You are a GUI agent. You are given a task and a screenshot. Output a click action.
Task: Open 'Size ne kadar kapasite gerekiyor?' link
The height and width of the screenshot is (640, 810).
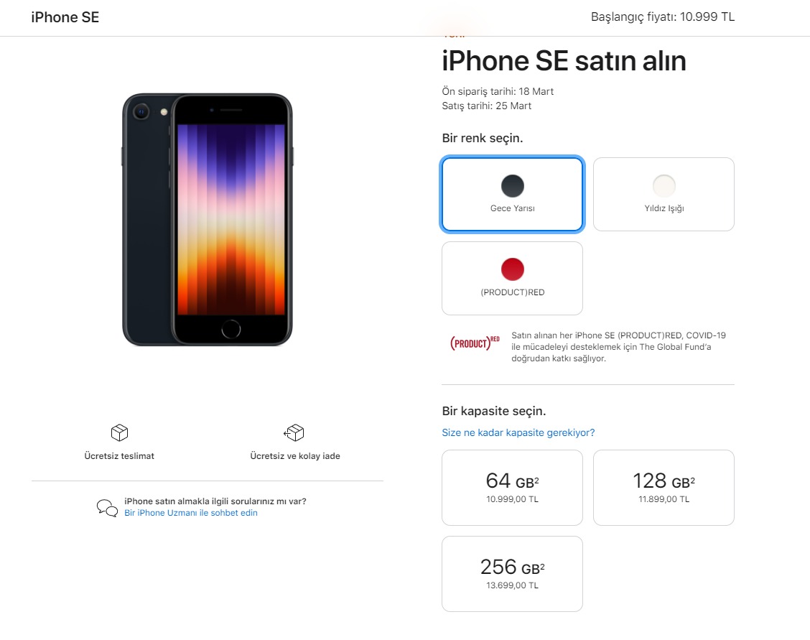click(x=518, y=432)
